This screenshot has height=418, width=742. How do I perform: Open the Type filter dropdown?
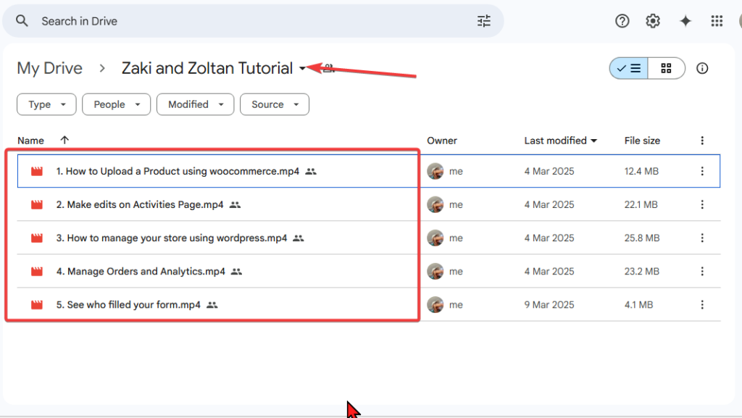click(46, 104)
